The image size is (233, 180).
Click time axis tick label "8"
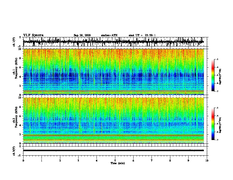point(170,161)
